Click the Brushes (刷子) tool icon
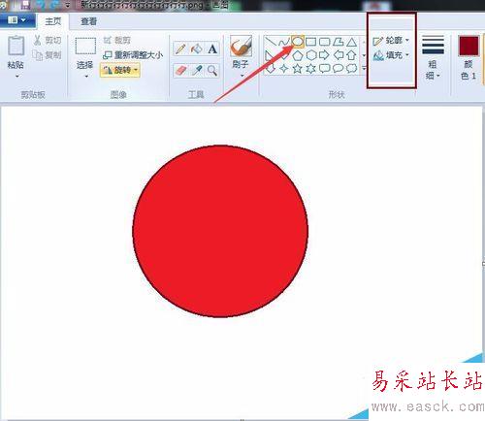Screen dimensions: 485x421 pyautogui.click(x=241, y=47)
